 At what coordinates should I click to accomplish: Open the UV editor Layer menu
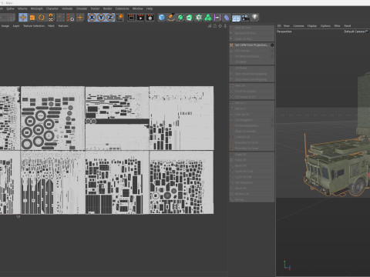16,26
